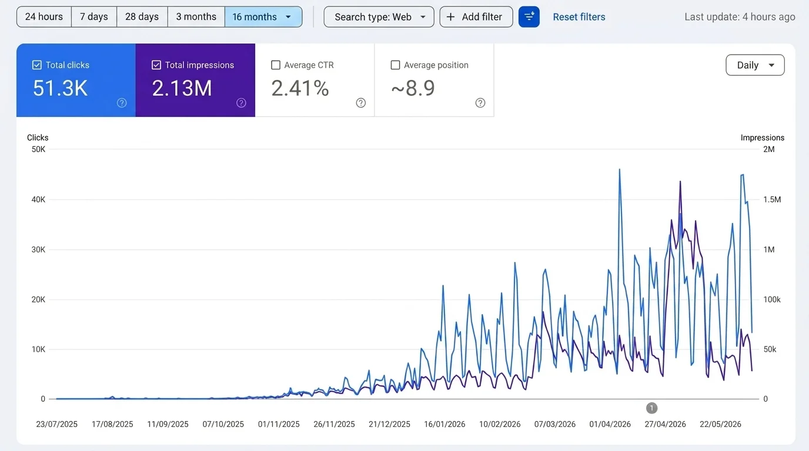Image resolution: width=809 pixels, height=451 pixels.
Task: Click the 26/11/2025 date label
Action: tap(334, 424)
